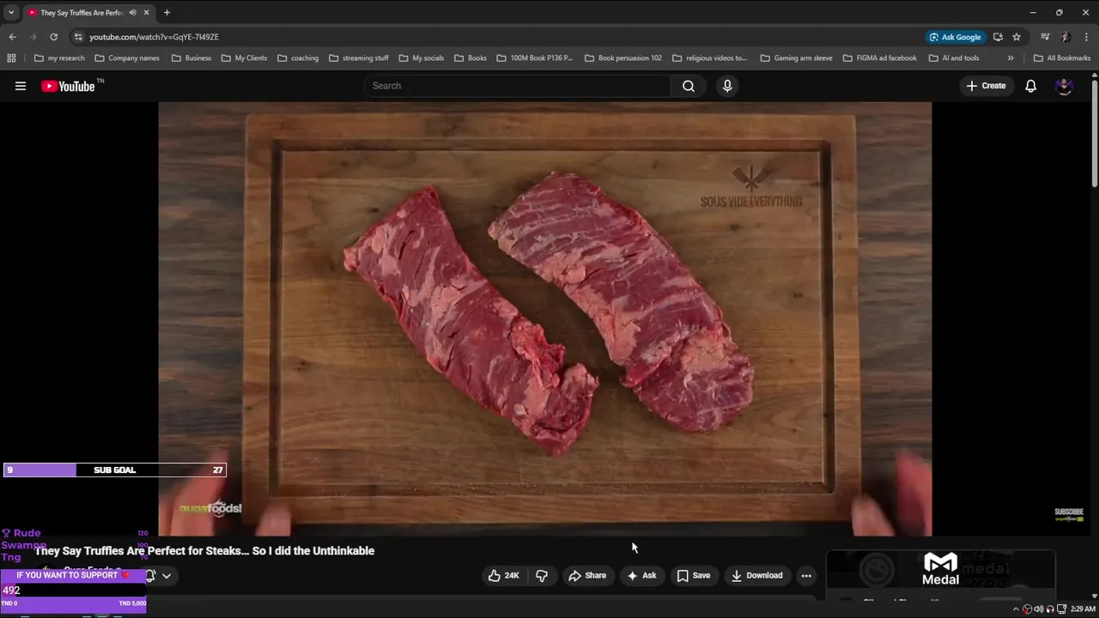Close the They Say Truffles tab
Viewport: 1099px width, 618px height.
[x=146, y=13]
